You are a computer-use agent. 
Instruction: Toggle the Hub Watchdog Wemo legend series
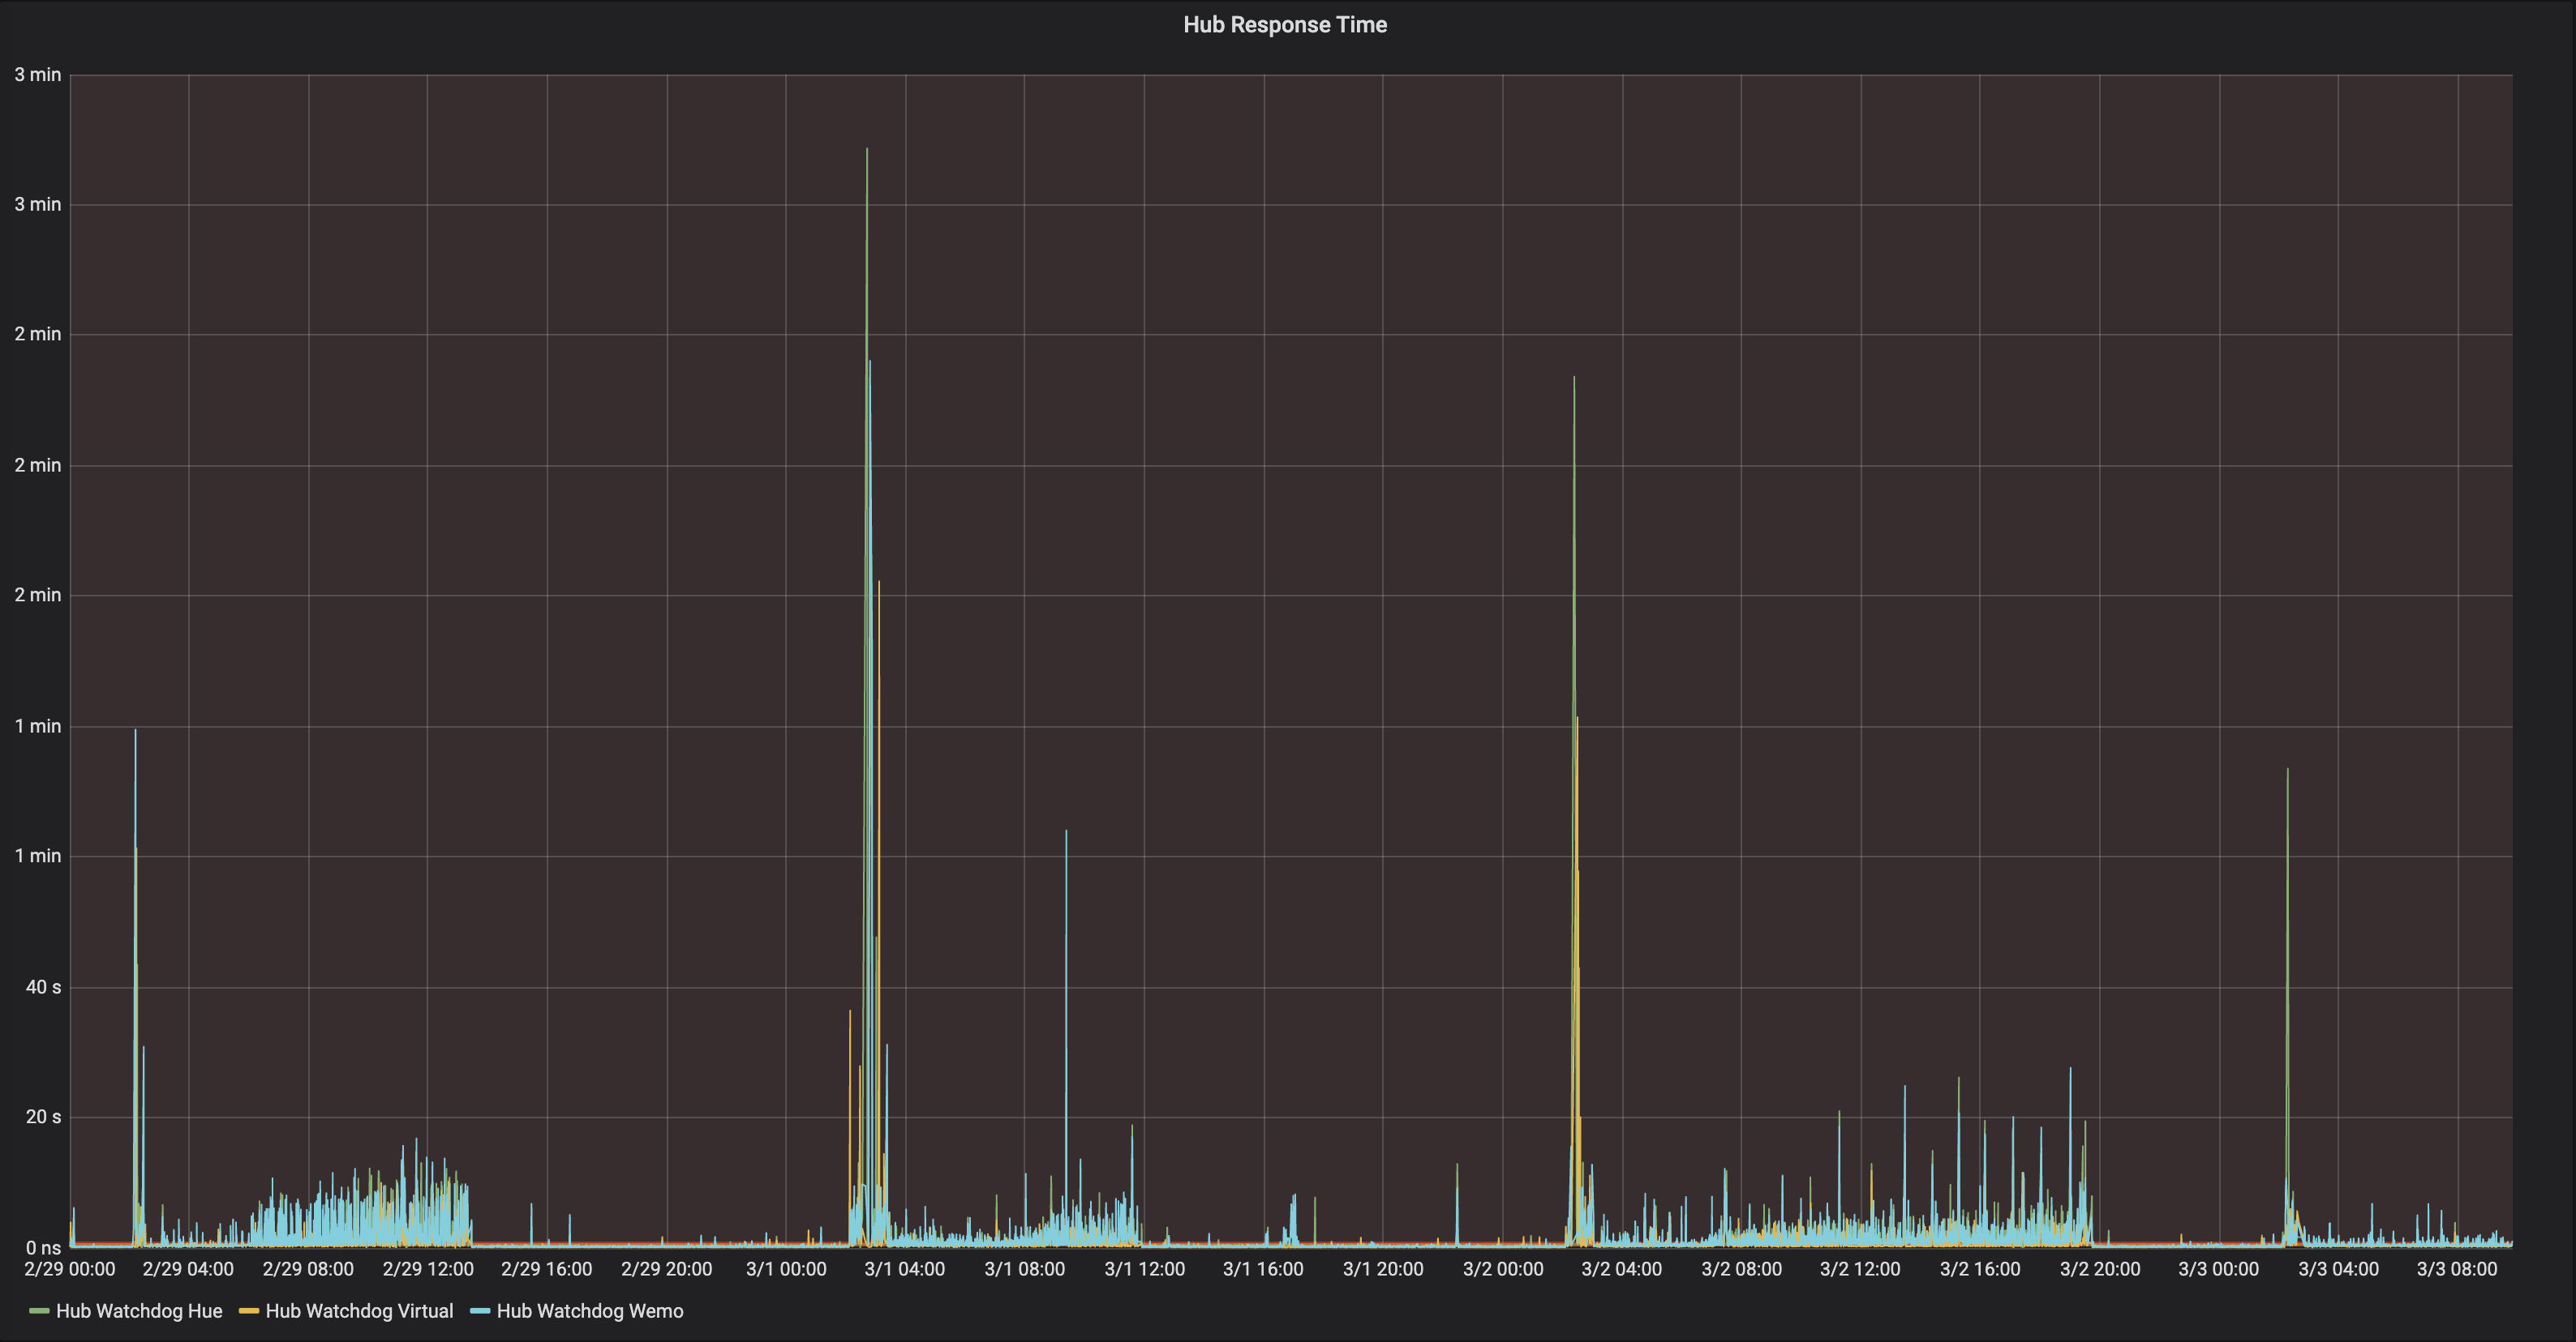(x=590, y=1311)
